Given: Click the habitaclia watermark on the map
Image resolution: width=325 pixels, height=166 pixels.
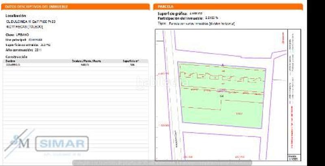Looking at the screenshot, I should pos(162,83).
